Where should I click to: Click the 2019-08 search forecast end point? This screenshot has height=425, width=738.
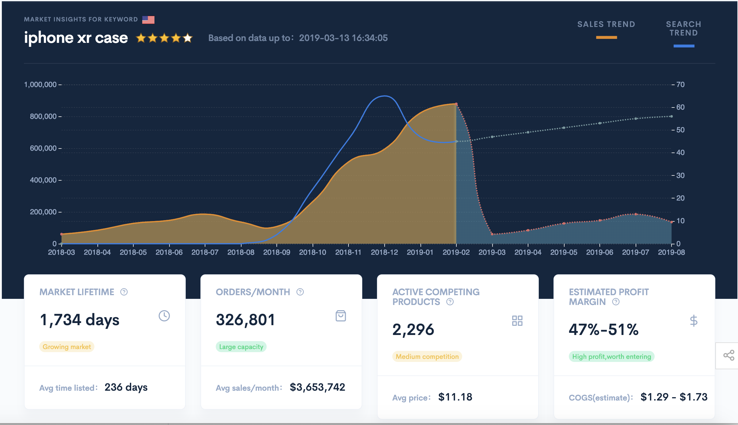671,116
